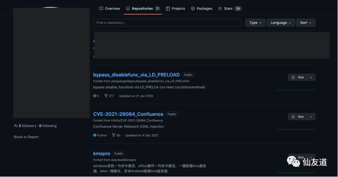The image size is (338, 177).
Task: Click 'Updated on 4 Dec 2021' text
Action: tap(142, 135)
